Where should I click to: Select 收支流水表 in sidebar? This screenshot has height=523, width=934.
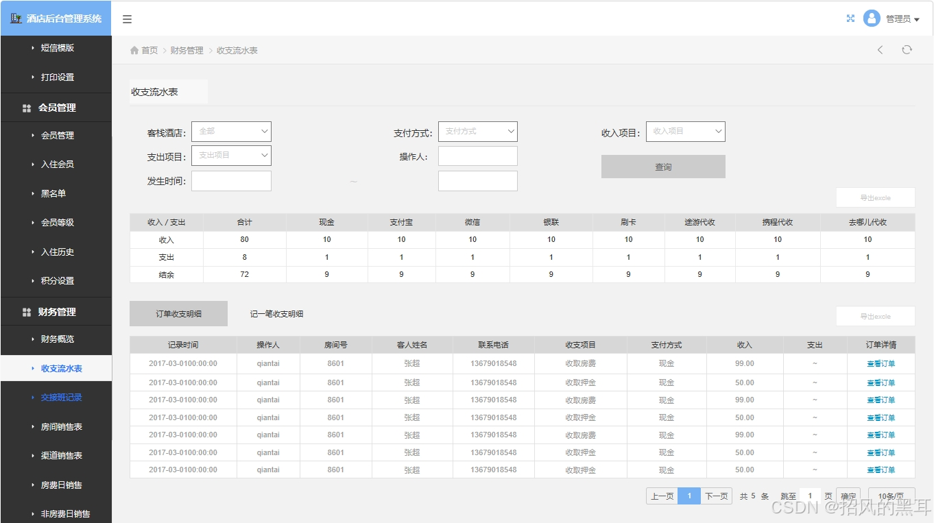[x=56, y=369]
